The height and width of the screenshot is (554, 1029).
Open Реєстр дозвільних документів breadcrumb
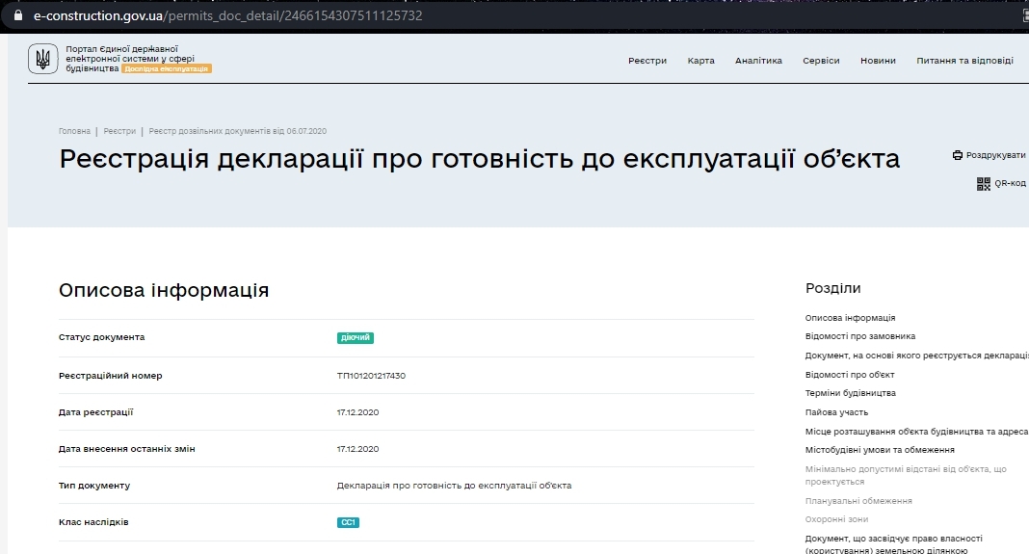click(238, 131)
